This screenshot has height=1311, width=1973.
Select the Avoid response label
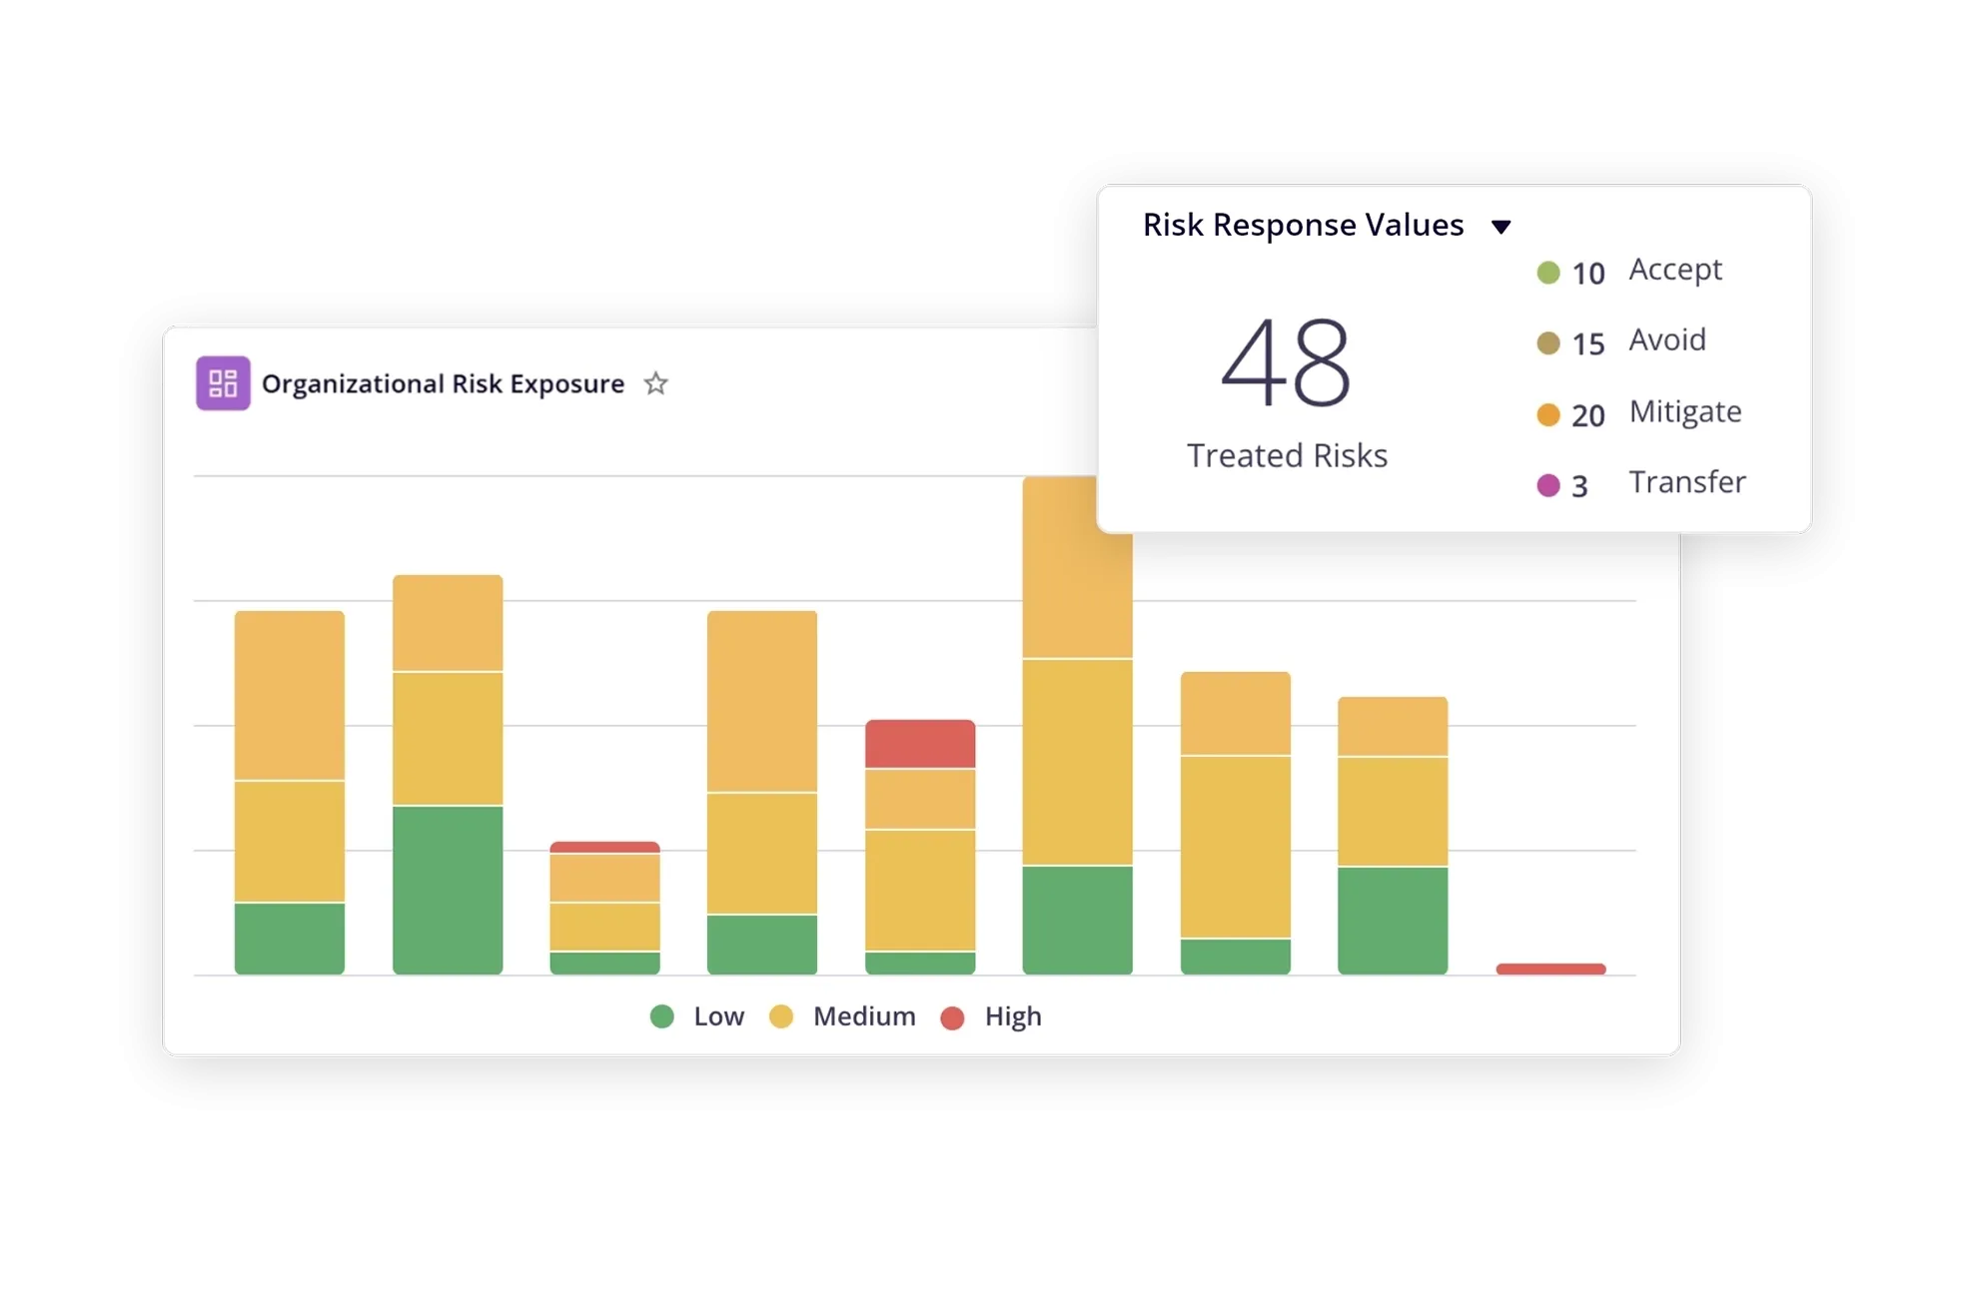1666,340
